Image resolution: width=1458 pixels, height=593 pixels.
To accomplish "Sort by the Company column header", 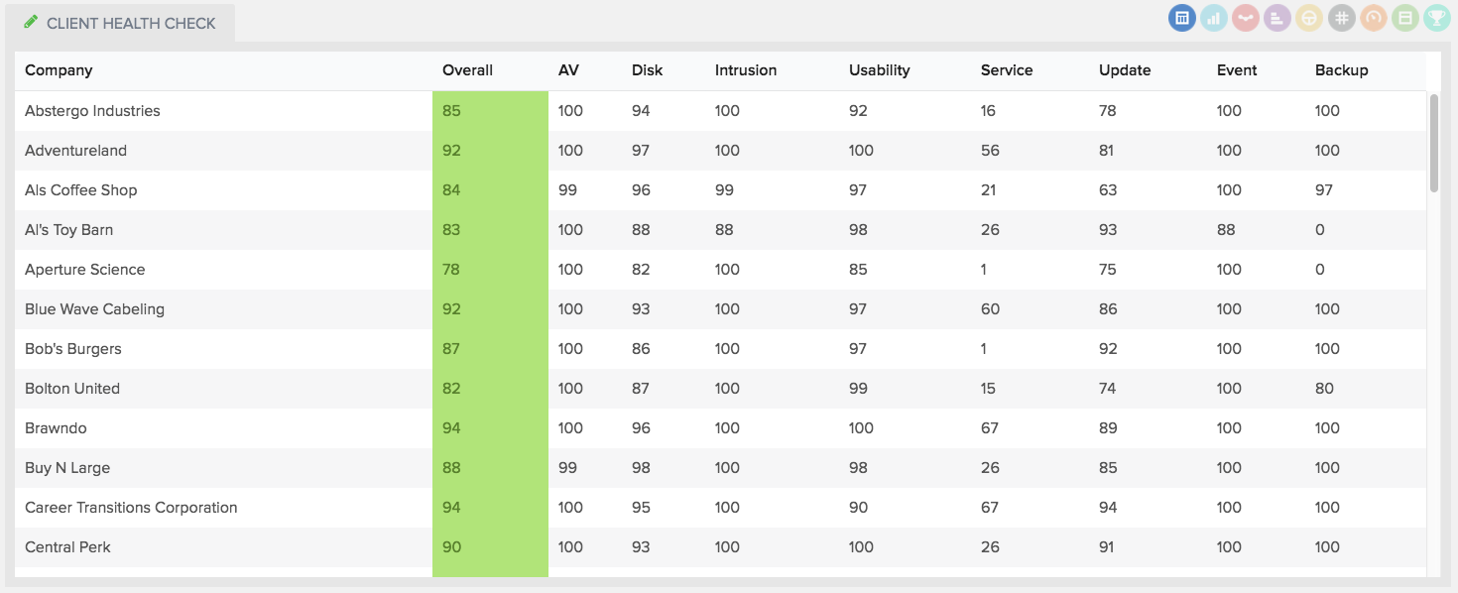I will (x=59, y=70).
